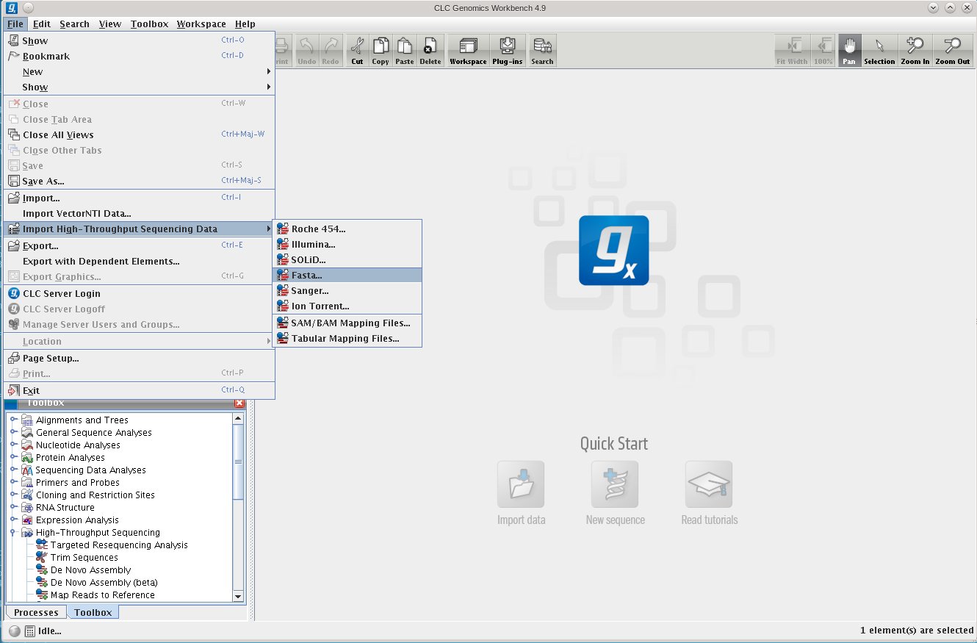This screenshot has height=643, width=977.
Task: Click the Read tutorials Quick Start icon
Action: point(709,484)
